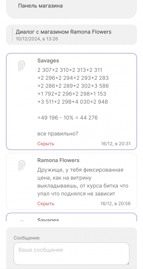Click the avatar icon beside the Ramona Flowers message
Viewport: 143px width, 269px height.
coord(22,166)
